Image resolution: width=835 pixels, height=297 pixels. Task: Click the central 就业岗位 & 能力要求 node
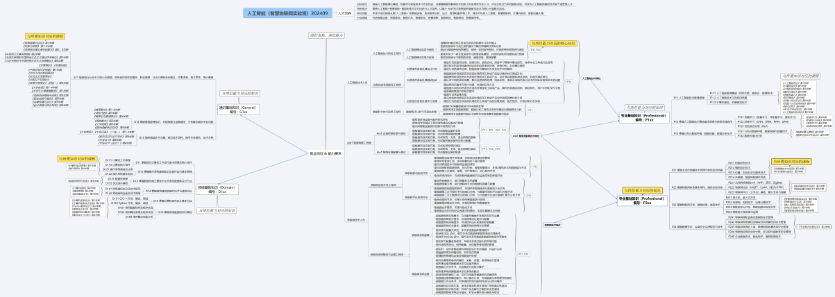(x=326, y=153)
